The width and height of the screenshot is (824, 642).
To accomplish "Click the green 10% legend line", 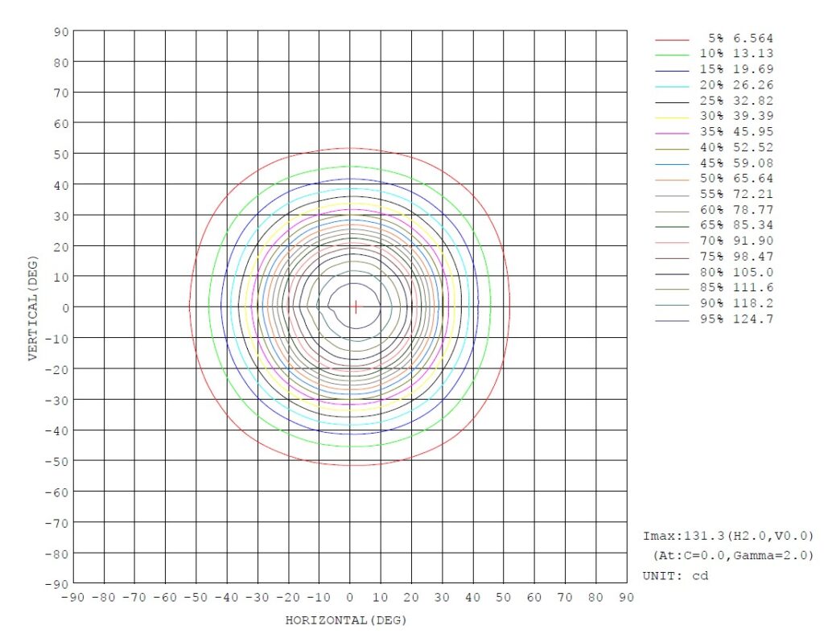I will point(672,54).
